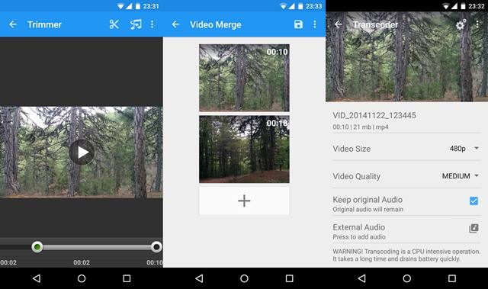Viewport: 488px width, 289px height.
Task: Open the add music icon in Trimmer
Action: point(136,24)
